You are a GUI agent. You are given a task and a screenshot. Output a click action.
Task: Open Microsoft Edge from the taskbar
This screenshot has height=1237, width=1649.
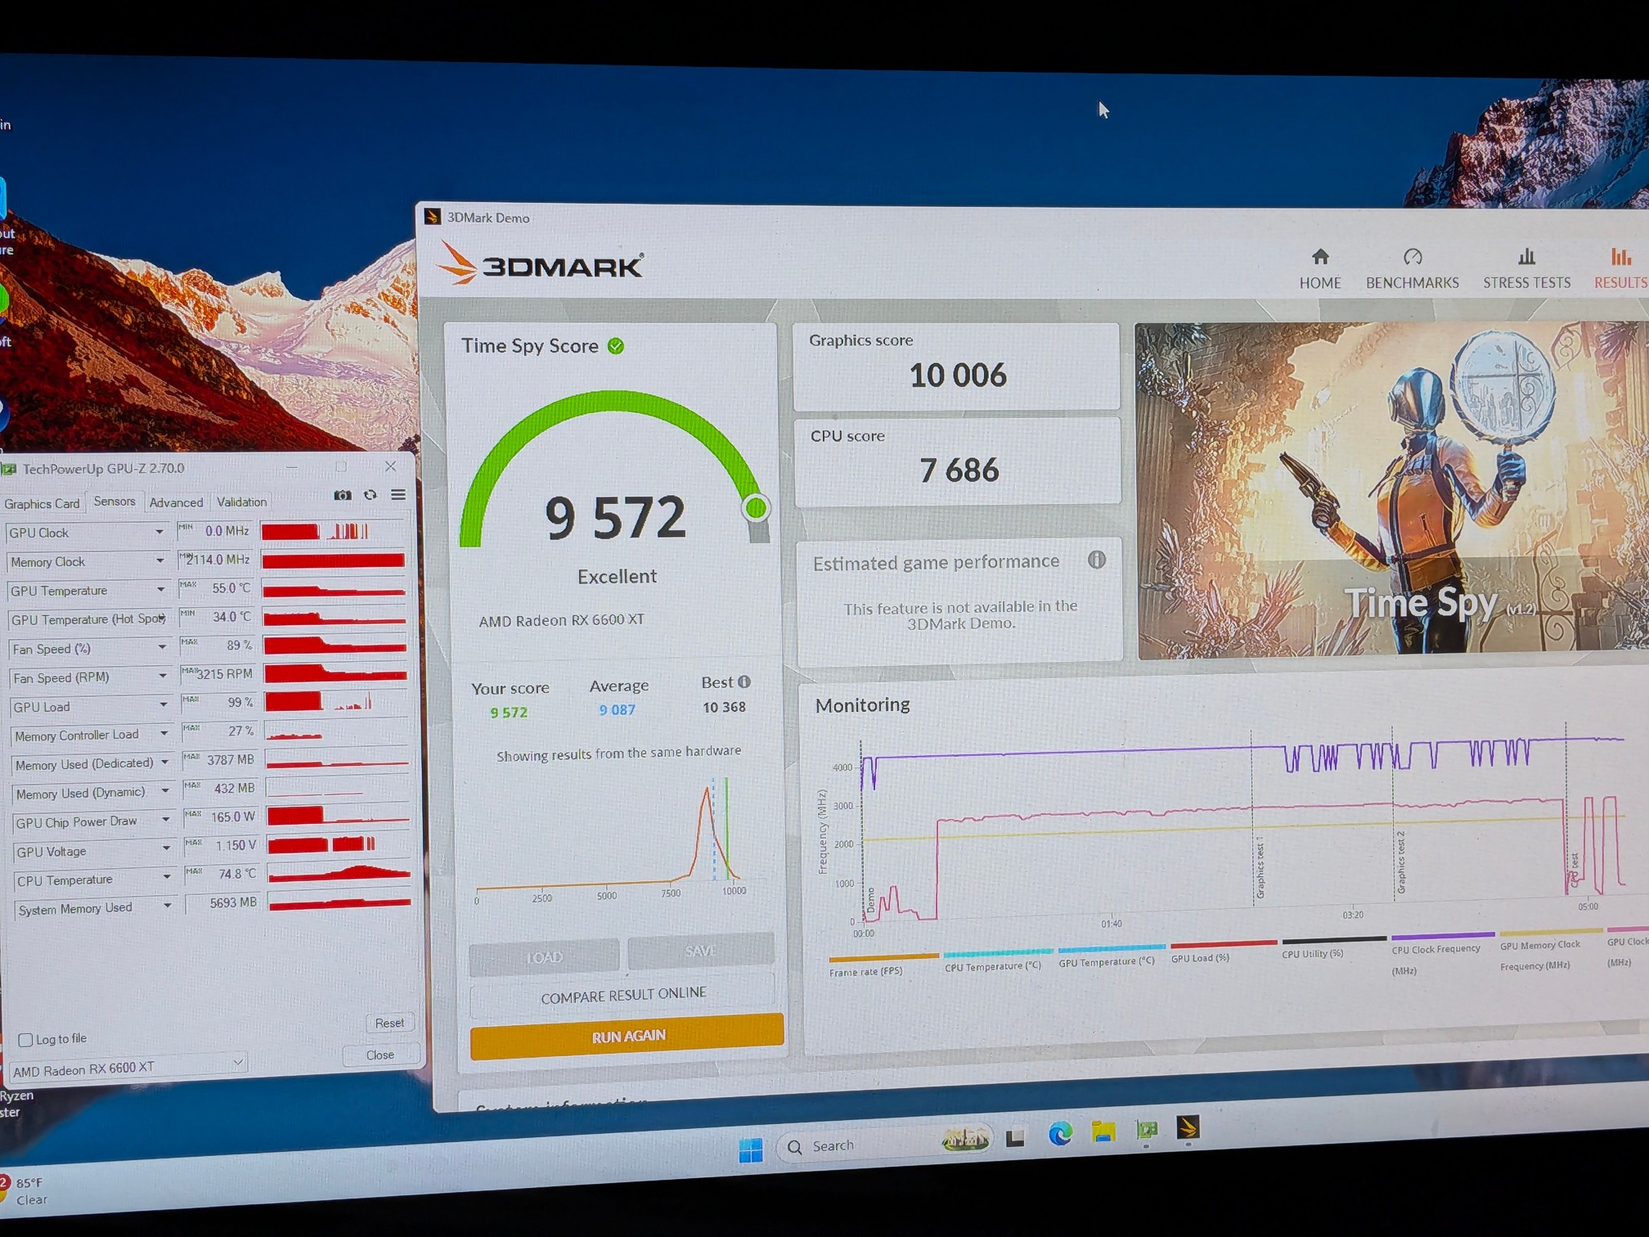[x=1060, y=1135]
